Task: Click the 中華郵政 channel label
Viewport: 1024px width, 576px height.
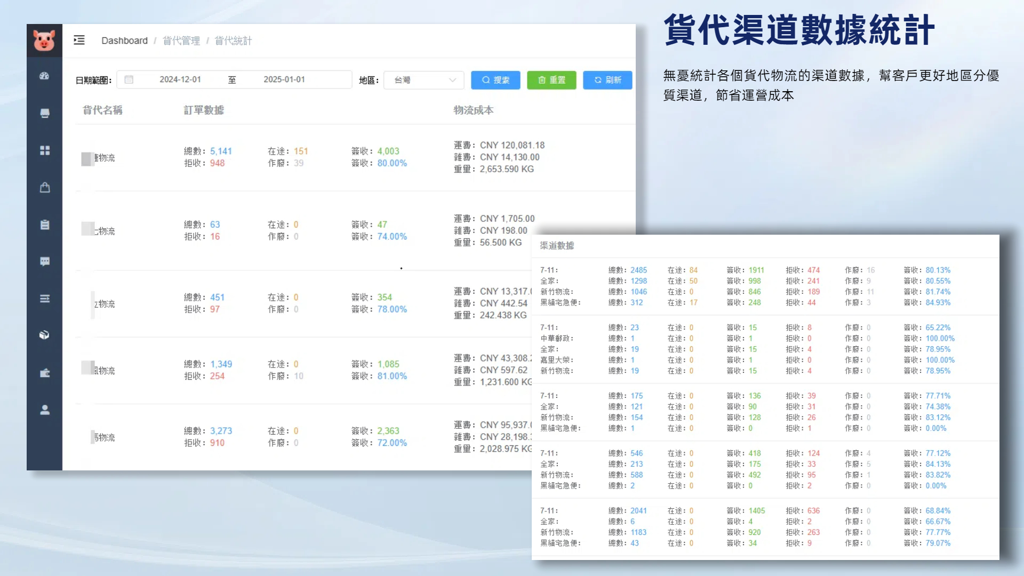Action: 557,339
